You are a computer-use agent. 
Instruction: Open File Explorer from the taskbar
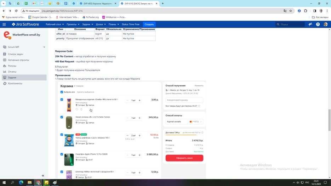(x=29, y=182)
